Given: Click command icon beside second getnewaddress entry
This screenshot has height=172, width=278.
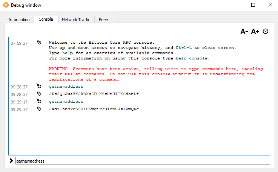Looking at the screenshot, I should 39,102.
